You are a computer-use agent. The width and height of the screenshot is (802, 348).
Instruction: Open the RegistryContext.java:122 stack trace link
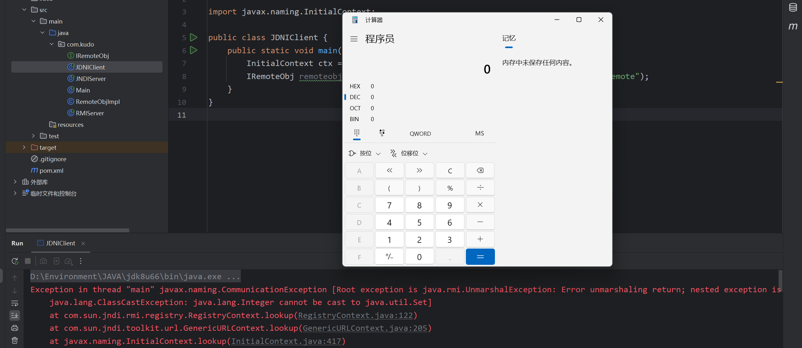355,315
